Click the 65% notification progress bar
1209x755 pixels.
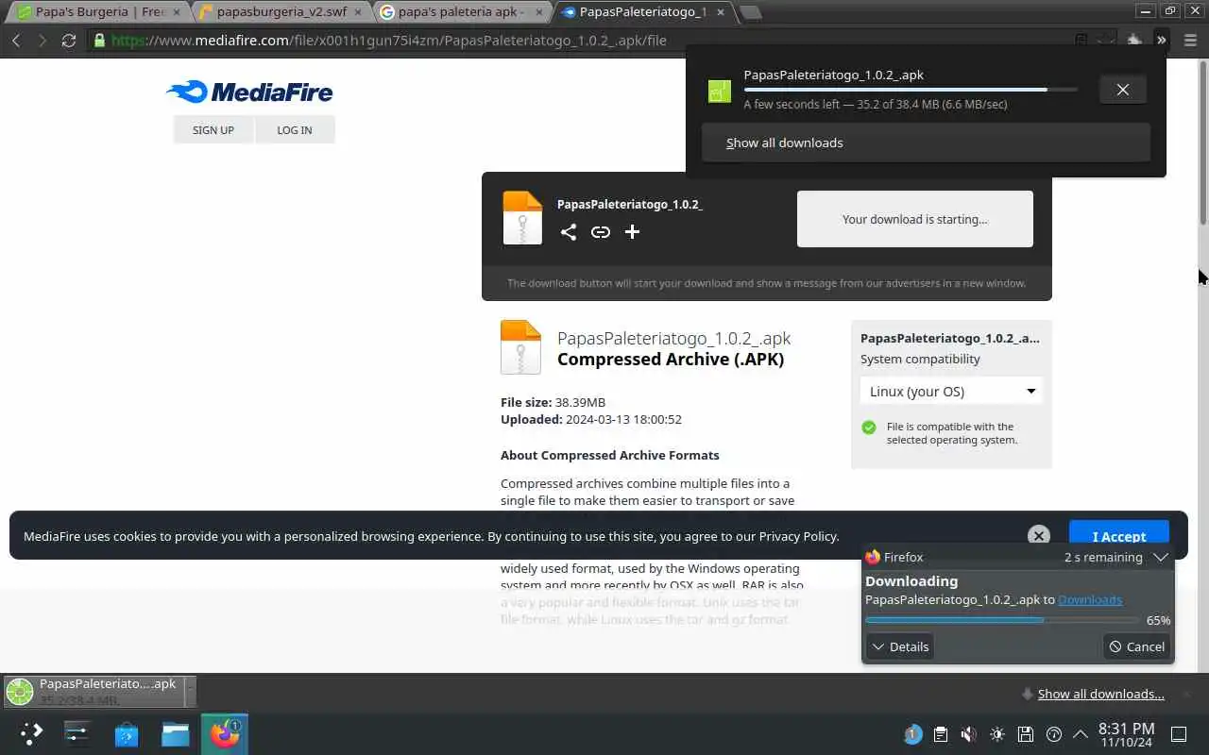point(1002,620)
